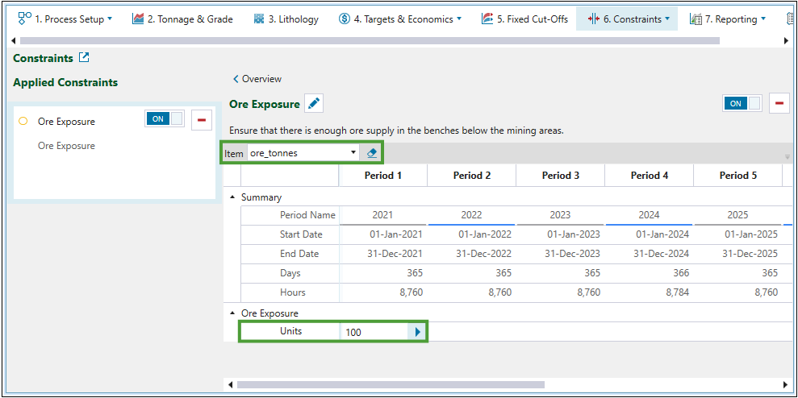Click the 8,784 hours cell

click(x=650, y=292)
